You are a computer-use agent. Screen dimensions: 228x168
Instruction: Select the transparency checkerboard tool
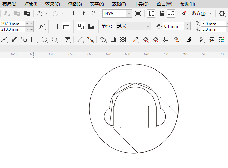pos(122,40)
